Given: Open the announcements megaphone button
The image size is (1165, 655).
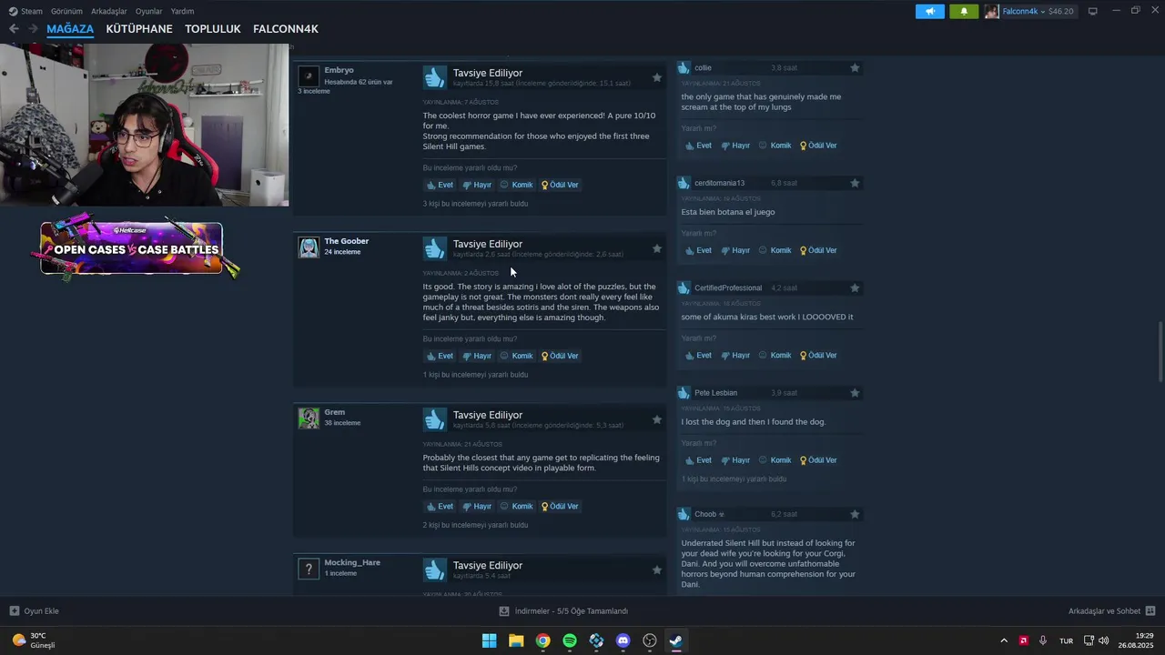Looking at the screenshot, I should [930, 11].
